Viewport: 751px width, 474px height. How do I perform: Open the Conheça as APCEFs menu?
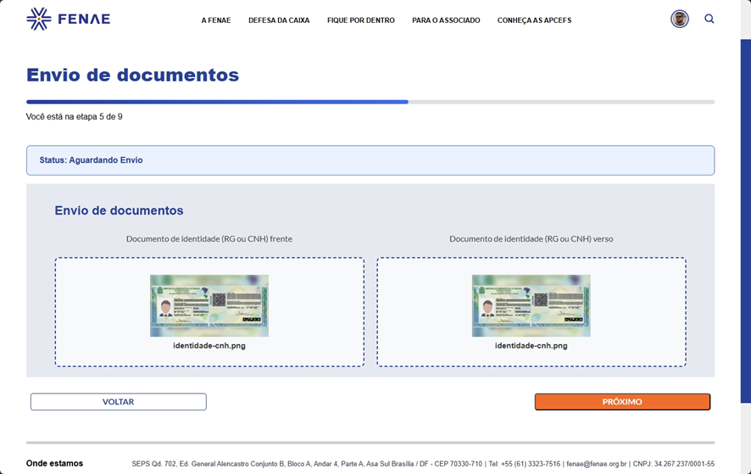pos(534,20)
